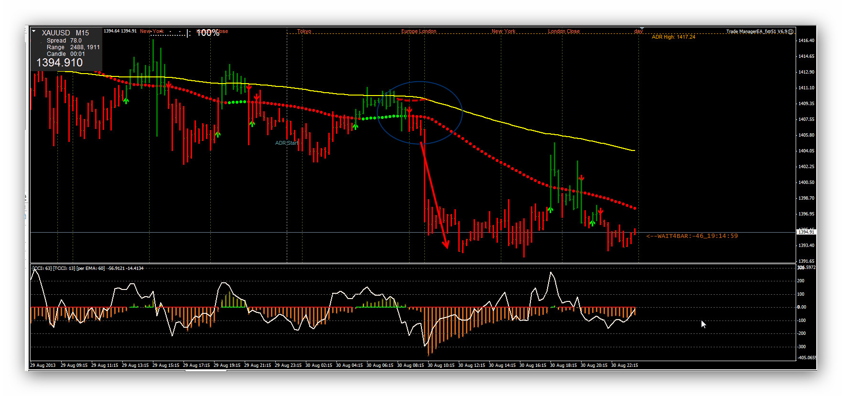The width and height of the screenshot is (842, 396).
Task: Click the large 1394.910 price display
Action: (x=59, y=63)
